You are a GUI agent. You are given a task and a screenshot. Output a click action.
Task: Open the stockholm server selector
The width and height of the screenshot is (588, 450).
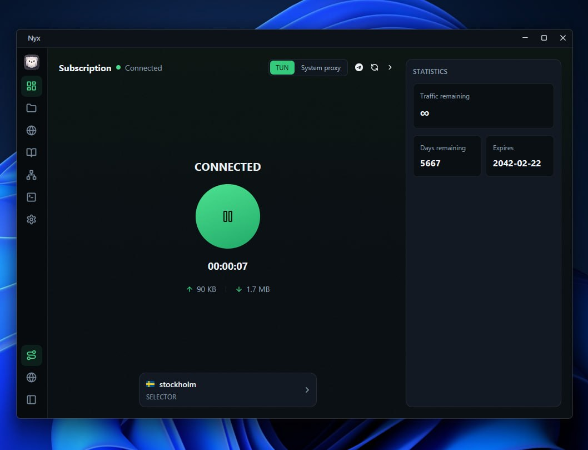click(228, 390)
